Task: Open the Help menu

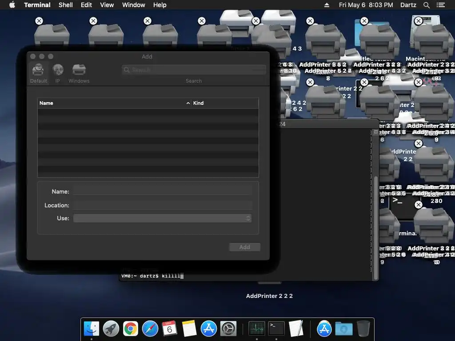Action: click(x=160, y=5)
